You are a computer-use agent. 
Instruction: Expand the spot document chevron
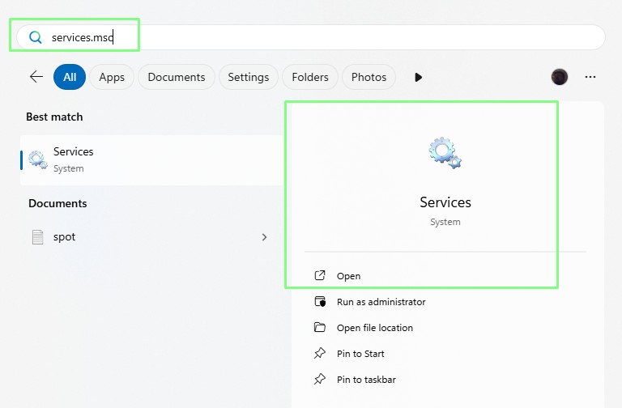[x=264, y=237]
